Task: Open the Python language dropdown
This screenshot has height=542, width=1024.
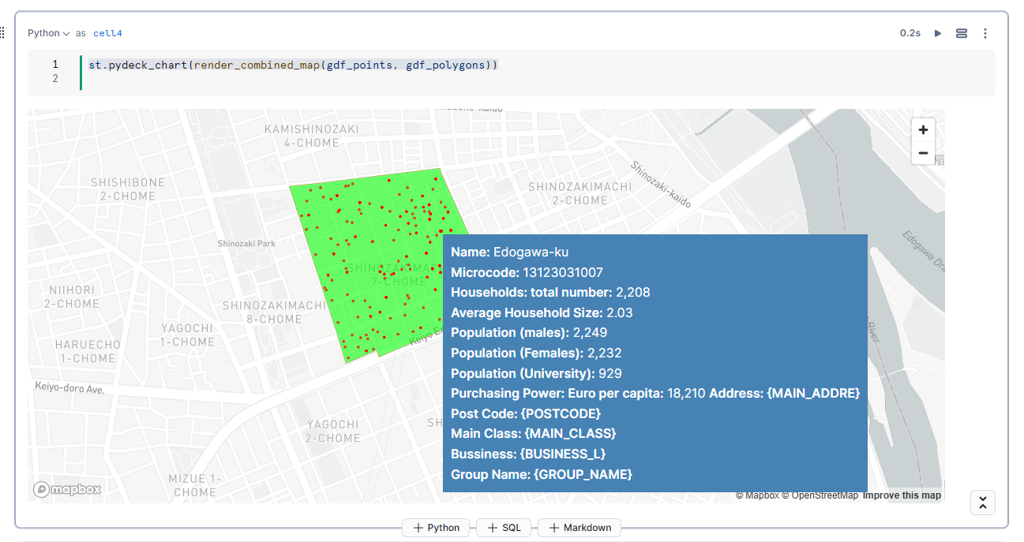Action: [48, 33]
